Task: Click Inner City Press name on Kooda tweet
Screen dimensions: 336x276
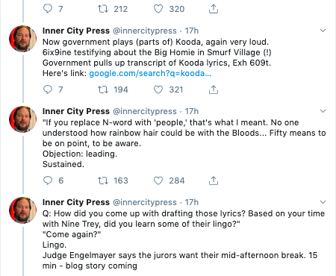Action: pyautogui.click(x=76, y=31)
